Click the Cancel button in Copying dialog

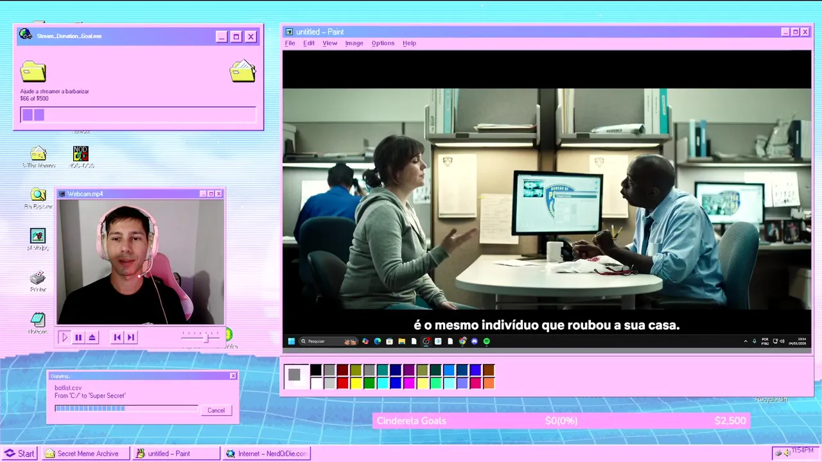216,410
